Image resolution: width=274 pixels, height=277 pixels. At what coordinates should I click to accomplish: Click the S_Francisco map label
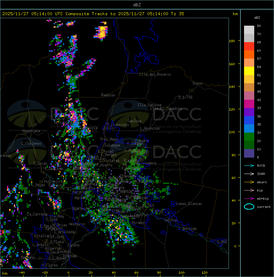[118, 125]
